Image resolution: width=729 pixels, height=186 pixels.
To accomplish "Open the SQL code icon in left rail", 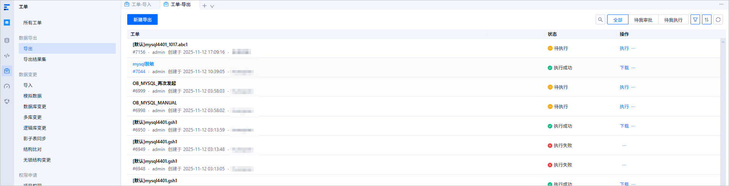I will [7, 56].
